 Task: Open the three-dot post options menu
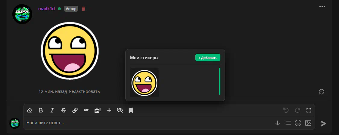pos(322,6)
